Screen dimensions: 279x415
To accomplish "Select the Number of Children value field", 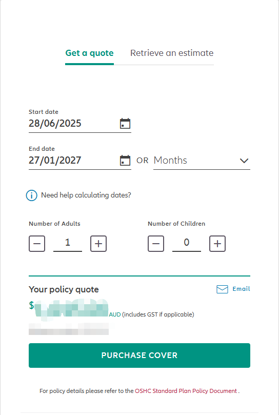I will tap(187, 243).
